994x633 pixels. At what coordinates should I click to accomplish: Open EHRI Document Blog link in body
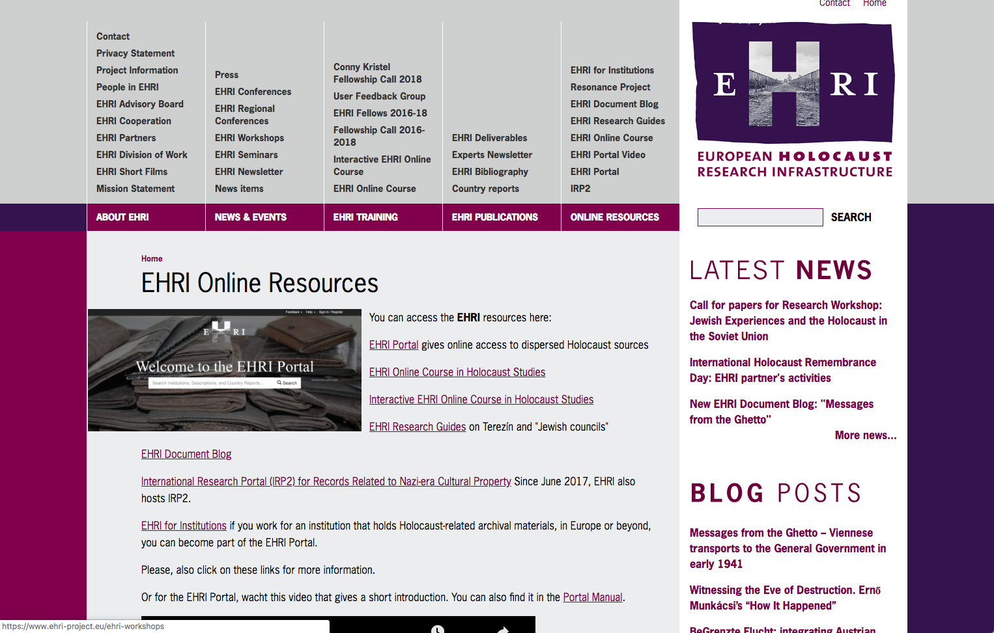pos(186,454)
